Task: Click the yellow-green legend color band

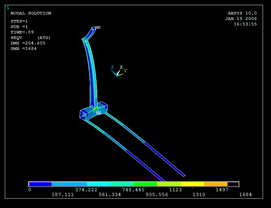Action: (x=169, y=184)
